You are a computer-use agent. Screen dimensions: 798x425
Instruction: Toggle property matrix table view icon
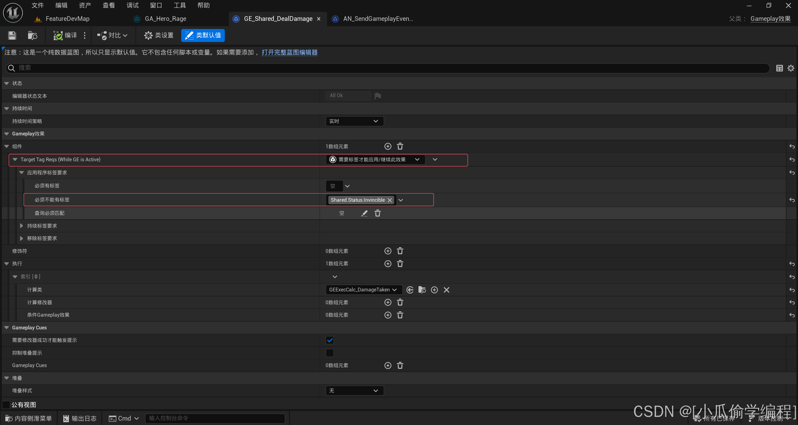779,68
